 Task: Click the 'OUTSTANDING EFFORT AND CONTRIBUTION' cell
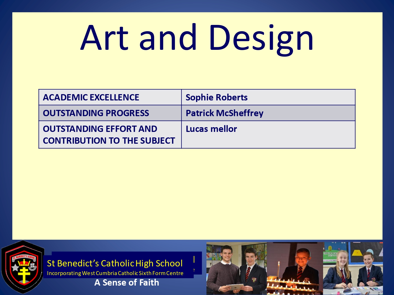pos(110,135)
